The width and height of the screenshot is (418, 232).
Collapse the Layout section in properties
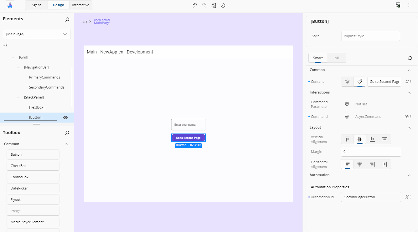[409, 128]
